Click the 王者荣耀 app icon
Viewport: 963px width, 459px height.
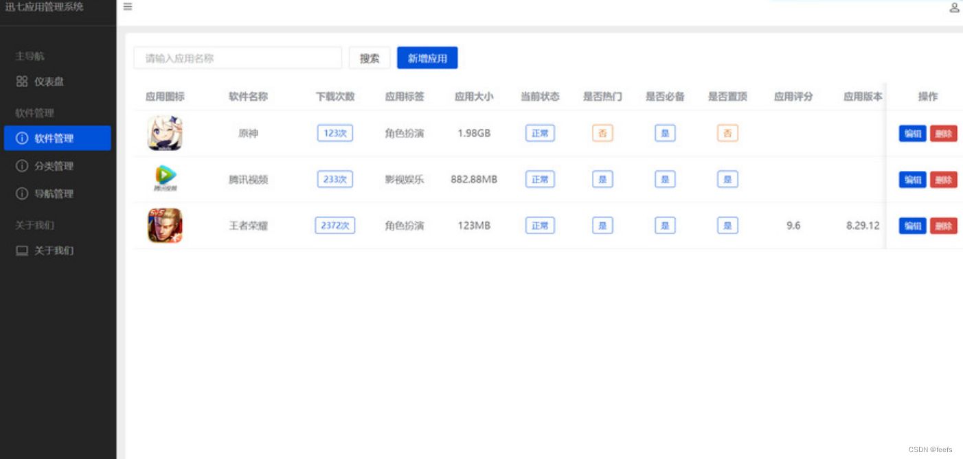pyautogui.click(x=165, y=225)
